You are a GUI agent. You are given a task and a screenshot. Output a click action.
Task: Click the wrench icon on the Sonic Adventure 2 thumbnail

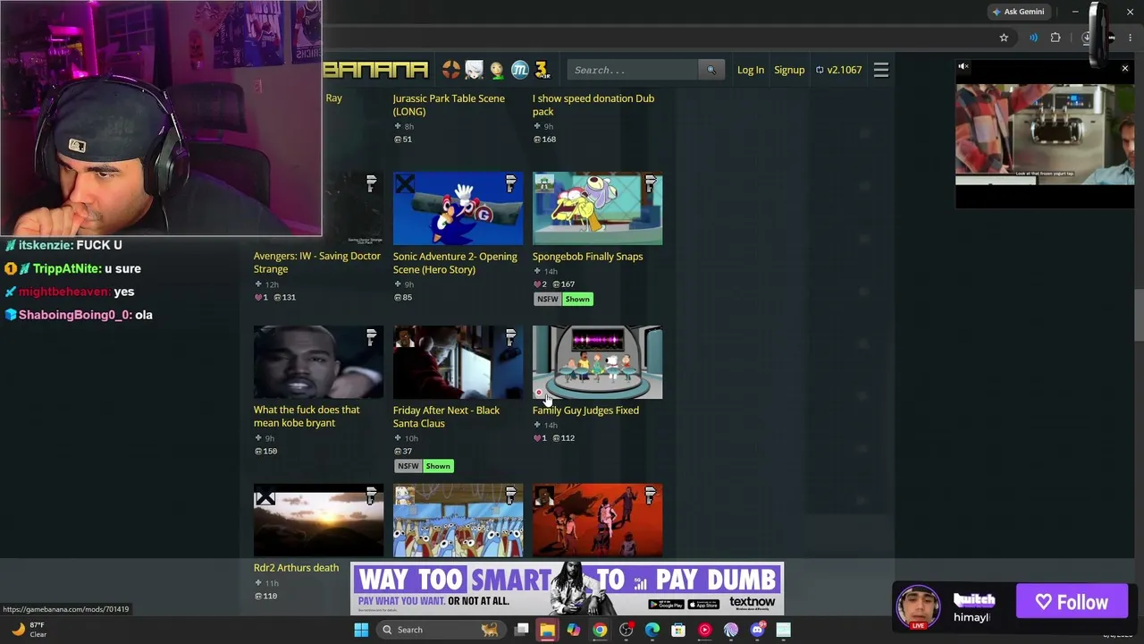(x=511, y=184)
